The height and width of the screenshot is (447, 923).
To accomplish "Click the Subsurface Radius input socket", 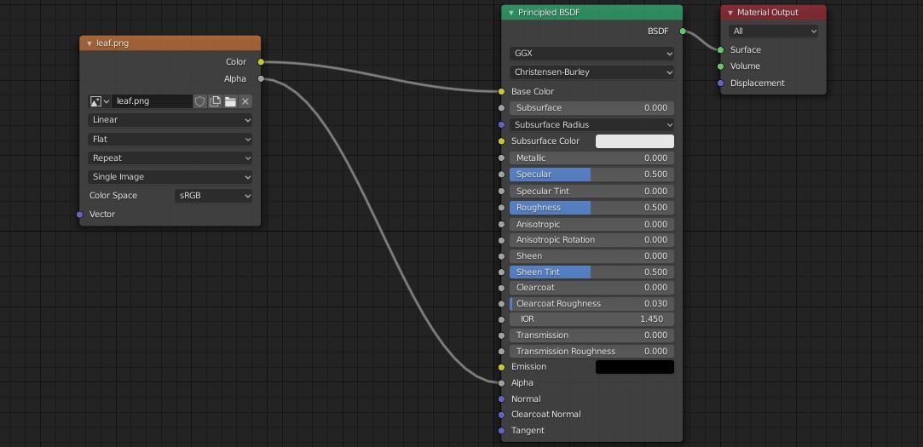I will [501, 124].
